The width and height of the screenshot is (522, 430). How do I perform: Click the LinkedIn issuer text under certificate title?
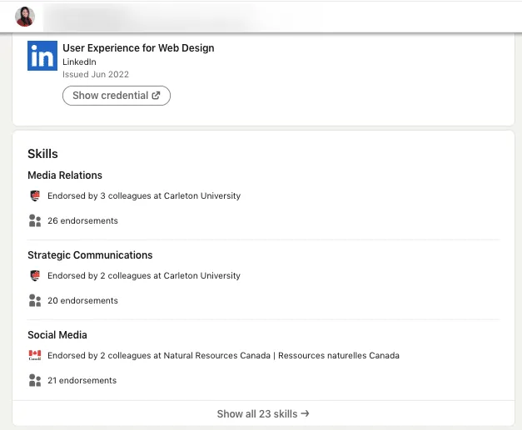click(x=79, y=62)
